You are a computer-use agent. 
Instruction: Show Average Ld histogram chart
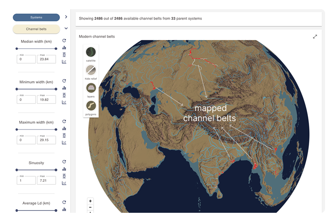[64, 209]
